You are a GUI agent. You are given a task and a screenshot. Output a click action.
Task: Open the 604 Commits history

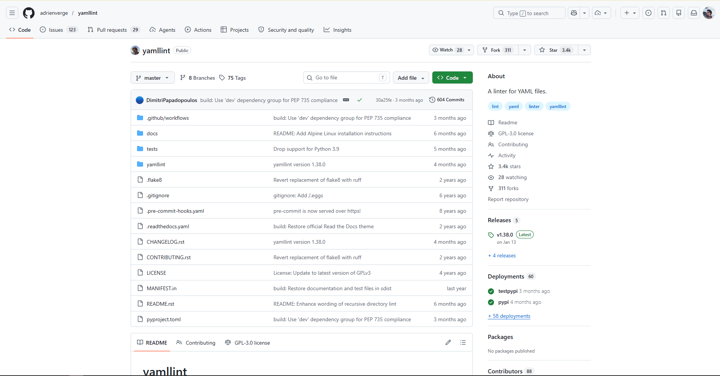point(447,100)
